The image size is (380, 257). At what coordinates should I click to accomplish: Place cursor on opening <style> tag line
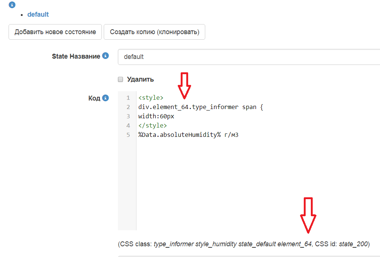pyautogui.click(x=151, y=98)
